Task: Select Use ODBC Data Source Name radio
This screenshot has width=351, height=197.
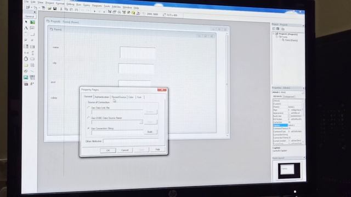Action: [x=89, y=118]
